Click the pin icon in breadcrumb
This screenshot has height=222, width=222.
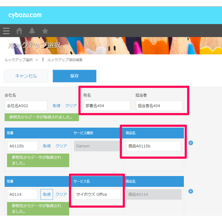[x=43, y=60]
